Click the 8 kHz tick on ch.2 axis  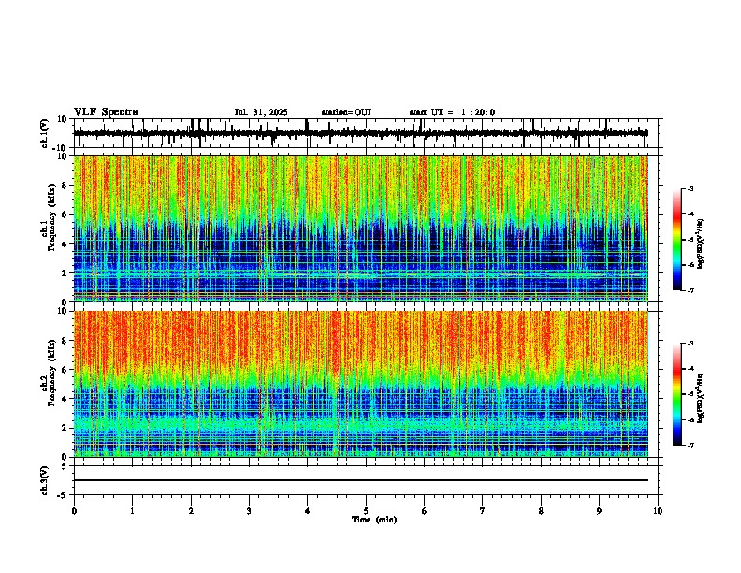point(65,341)
